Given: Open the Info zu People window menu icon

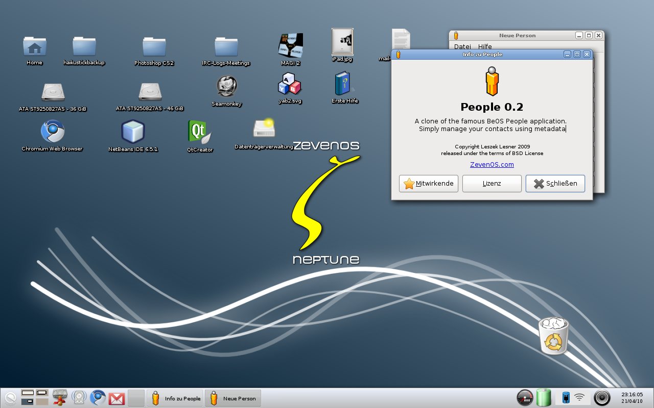Looking at the screenshot, I should point(398,54).
